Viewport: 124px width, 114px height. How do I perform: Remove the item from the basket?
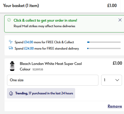pyautogui.click(x=115, y=106)
